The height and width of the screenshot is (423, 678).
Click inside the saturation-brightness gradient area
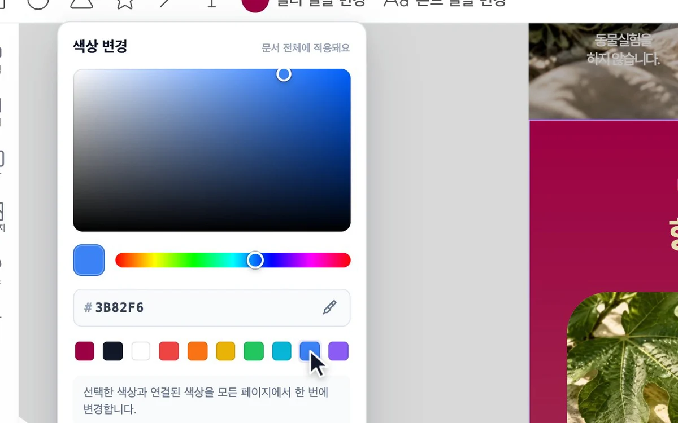tap(212, 150)
